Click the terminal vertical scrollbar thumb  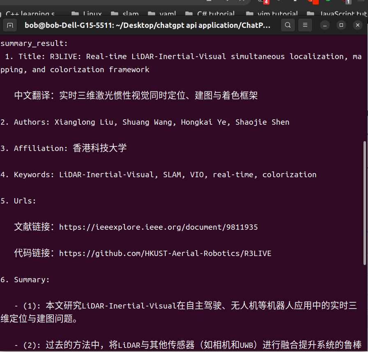tap(364, 203)
